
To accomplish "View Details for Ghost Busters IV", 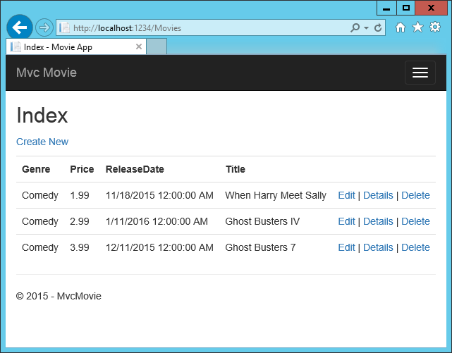I will pos(378,221).
